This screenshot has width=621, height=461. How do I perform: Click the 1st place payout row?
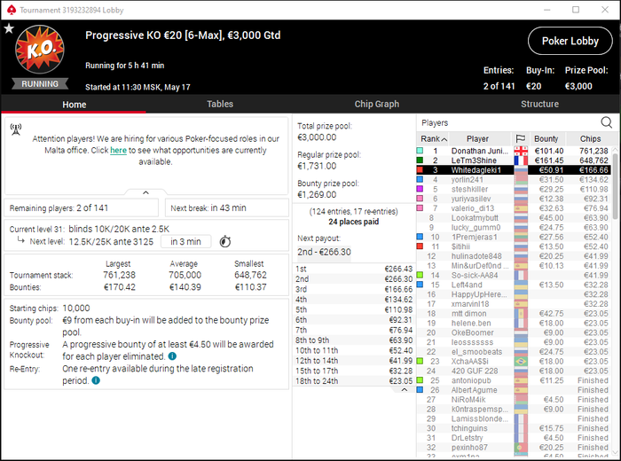coord(354,269)
